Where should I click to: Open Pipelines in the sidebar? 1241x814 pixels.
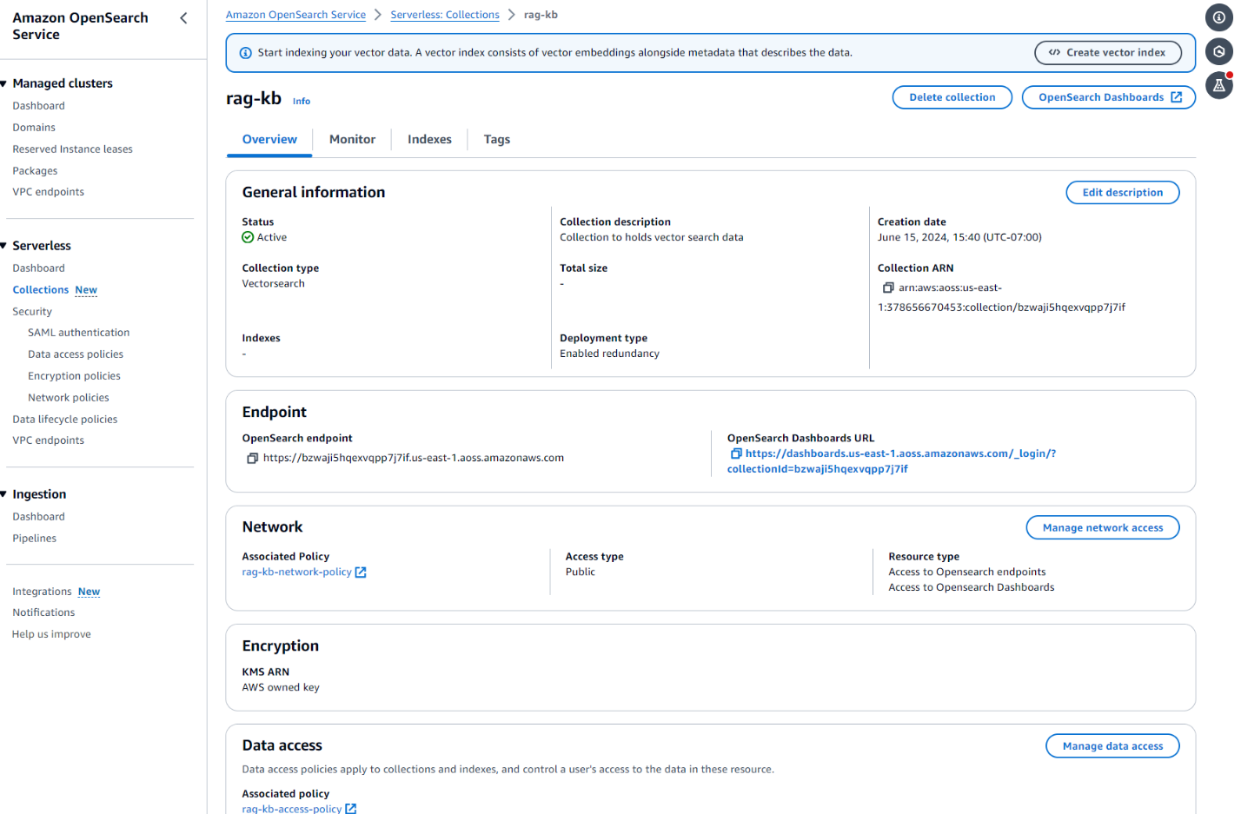34,539
